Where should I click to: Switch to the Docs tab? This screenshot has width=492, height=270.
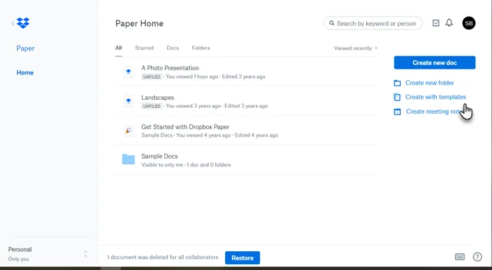tap(173, 48)
